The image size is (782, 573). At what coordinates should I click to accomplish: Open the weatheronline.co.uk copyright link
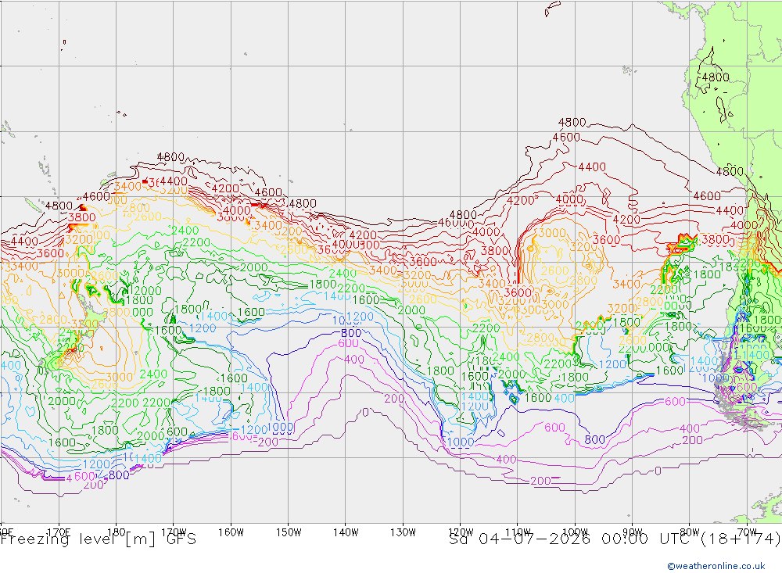click(x=716, y=566)
